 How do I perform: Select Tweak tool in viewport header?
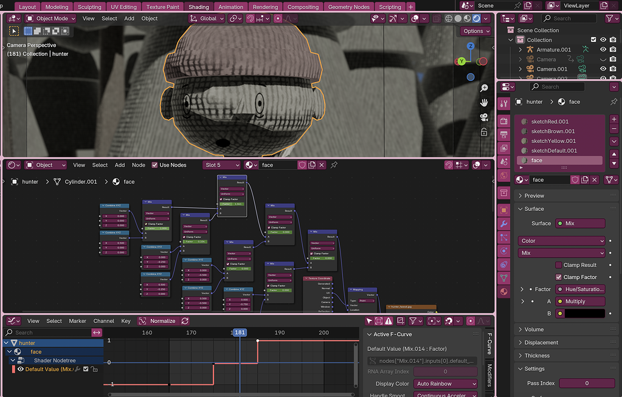(x=14, y=31)
